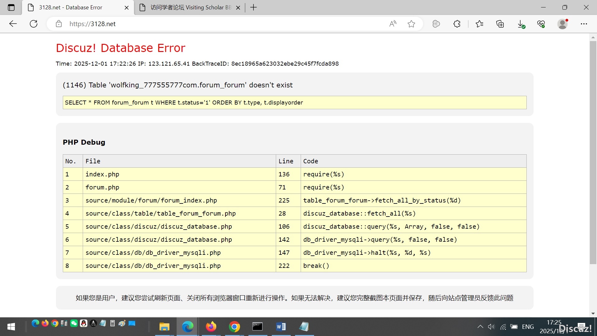
Task: Add page to favorites with star icon
Action: pyautogui.click(x=411, y=24)
